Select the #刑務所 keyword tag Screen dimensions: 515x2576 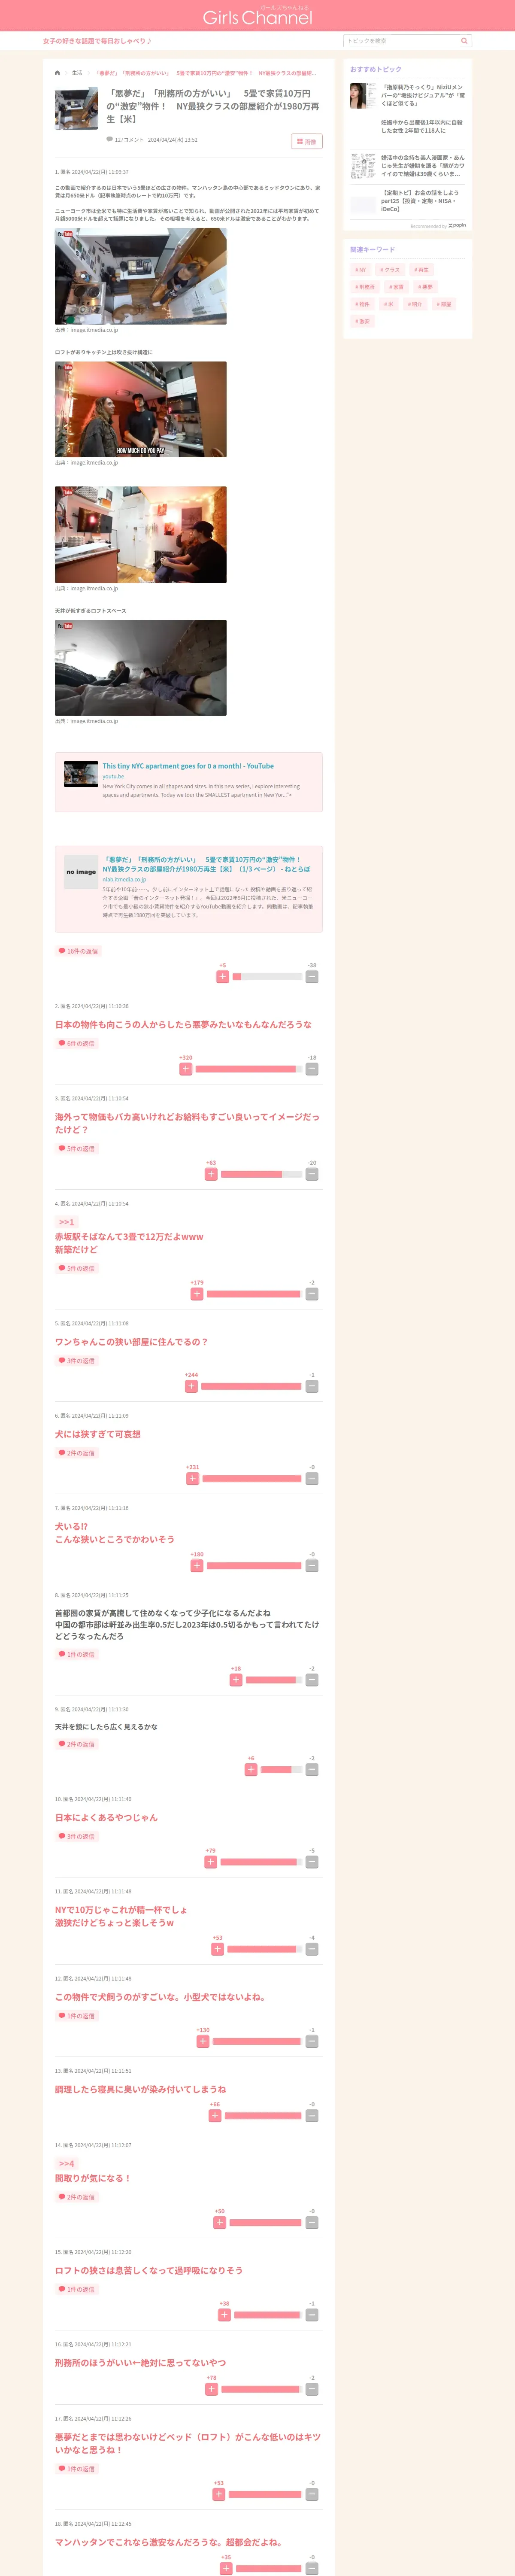pos(365,287)
